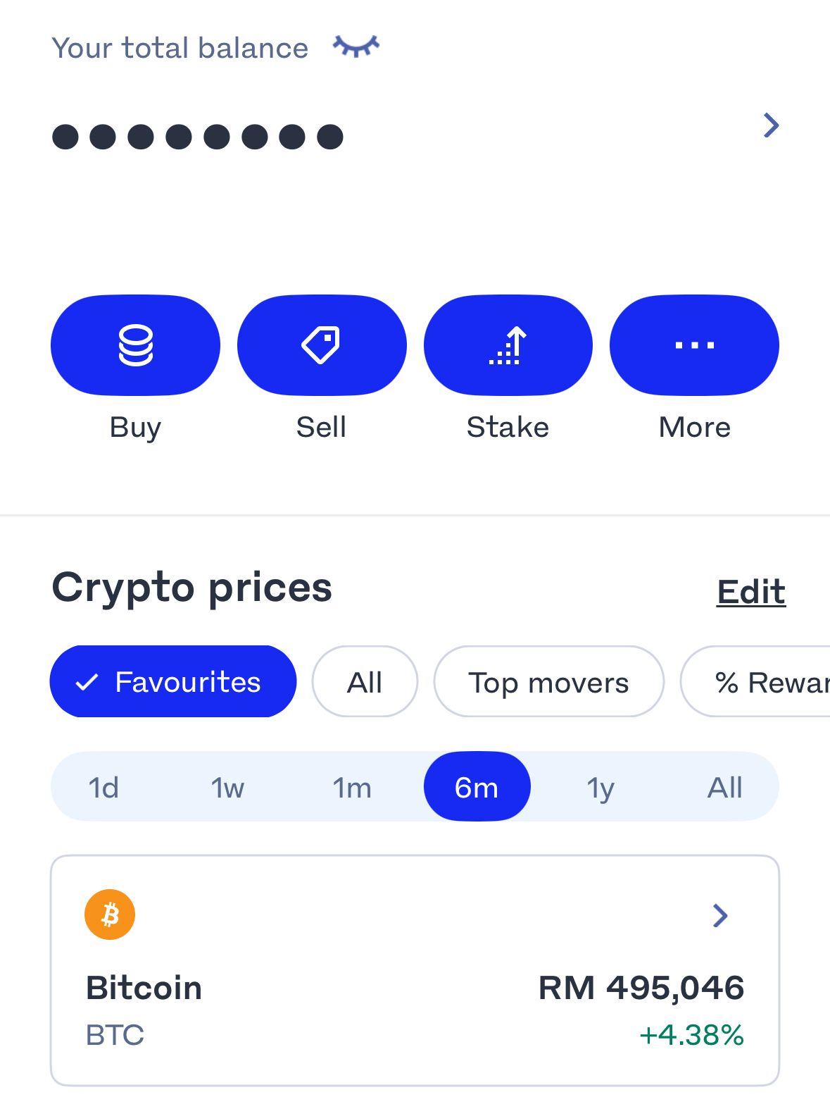Select the All time range option

tap(725, 787)
